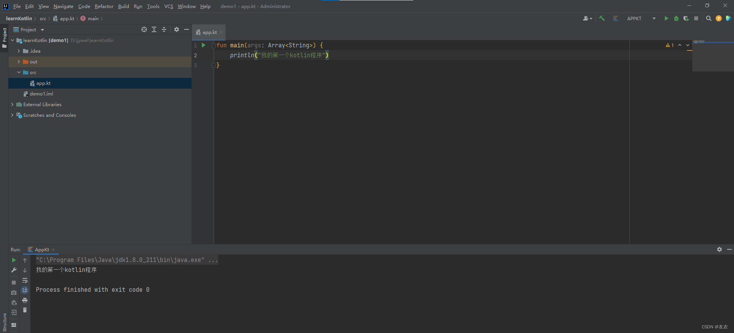The height and width of the screenshot is (333, 734).
Task: Click the orange IDE update arrow icon
Action: point(719,18)
